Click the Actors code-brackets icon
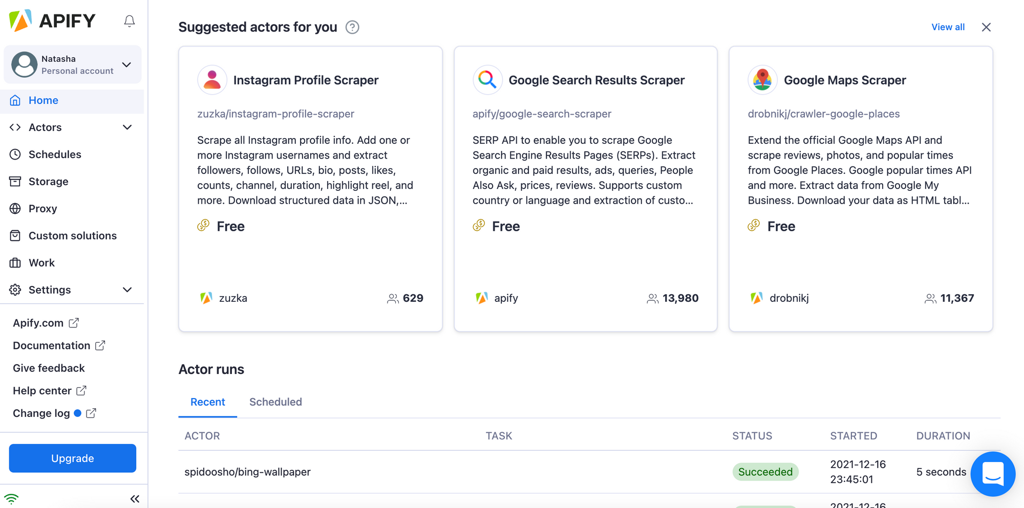 pos(15,127)
